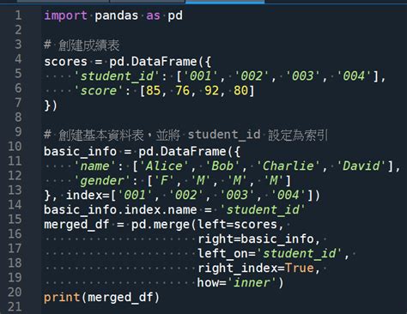
Task: Click the 'left_on=' argument name
Action: coord(227,254)
